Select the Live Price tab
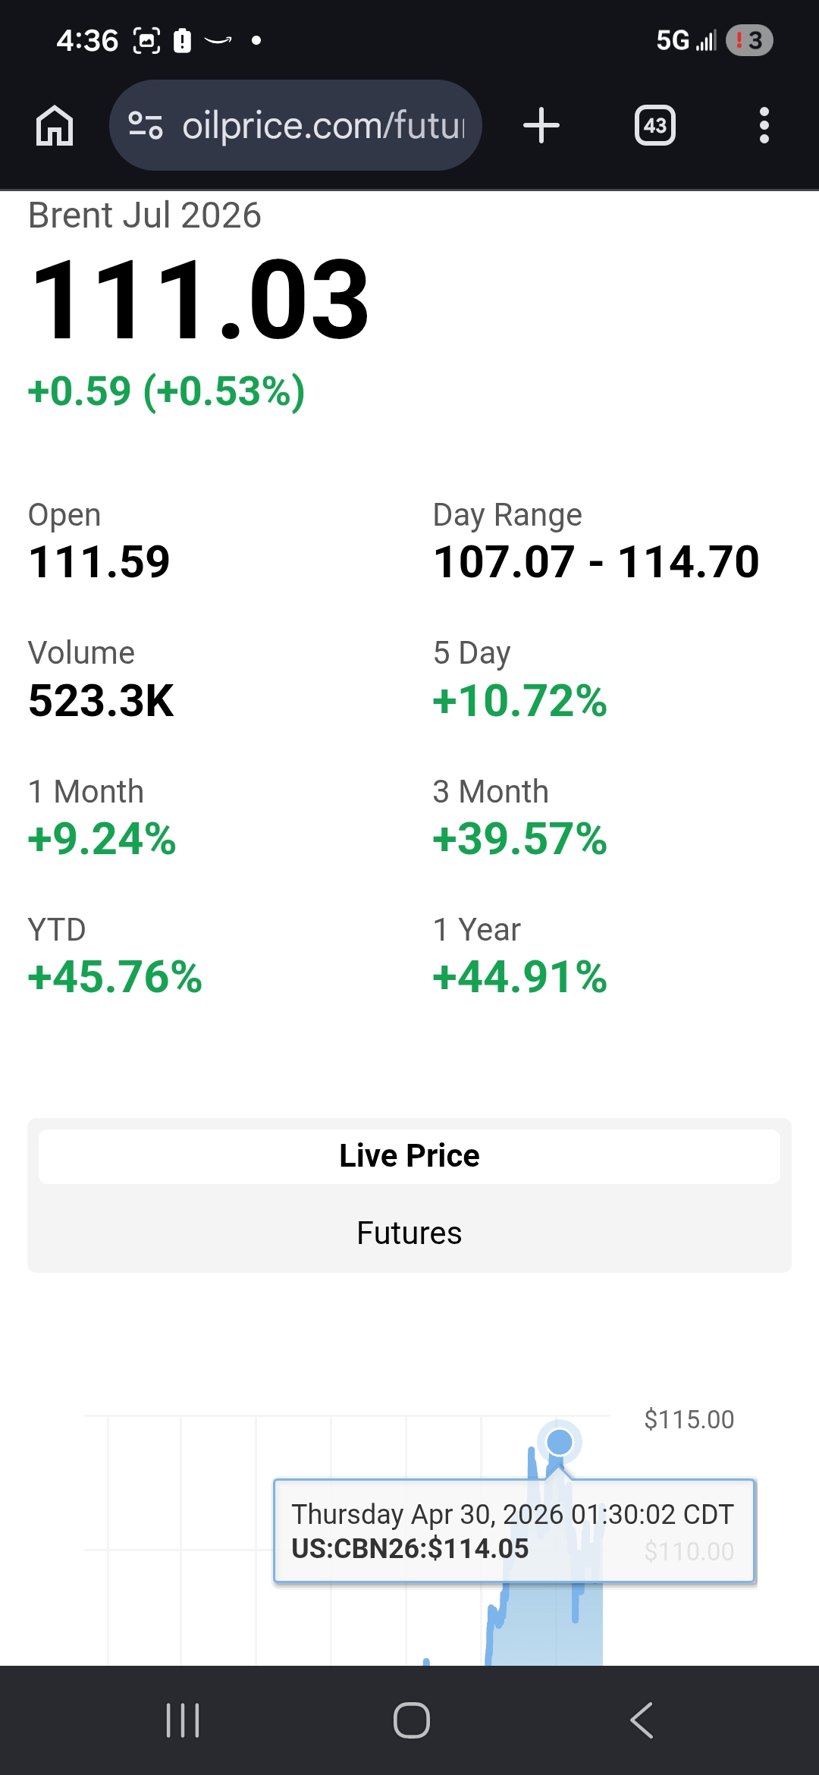 (x=409, y=1156)
